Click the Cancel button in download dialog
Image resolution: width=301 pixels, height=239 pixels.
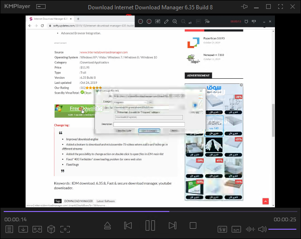click(x=174, y=130)
